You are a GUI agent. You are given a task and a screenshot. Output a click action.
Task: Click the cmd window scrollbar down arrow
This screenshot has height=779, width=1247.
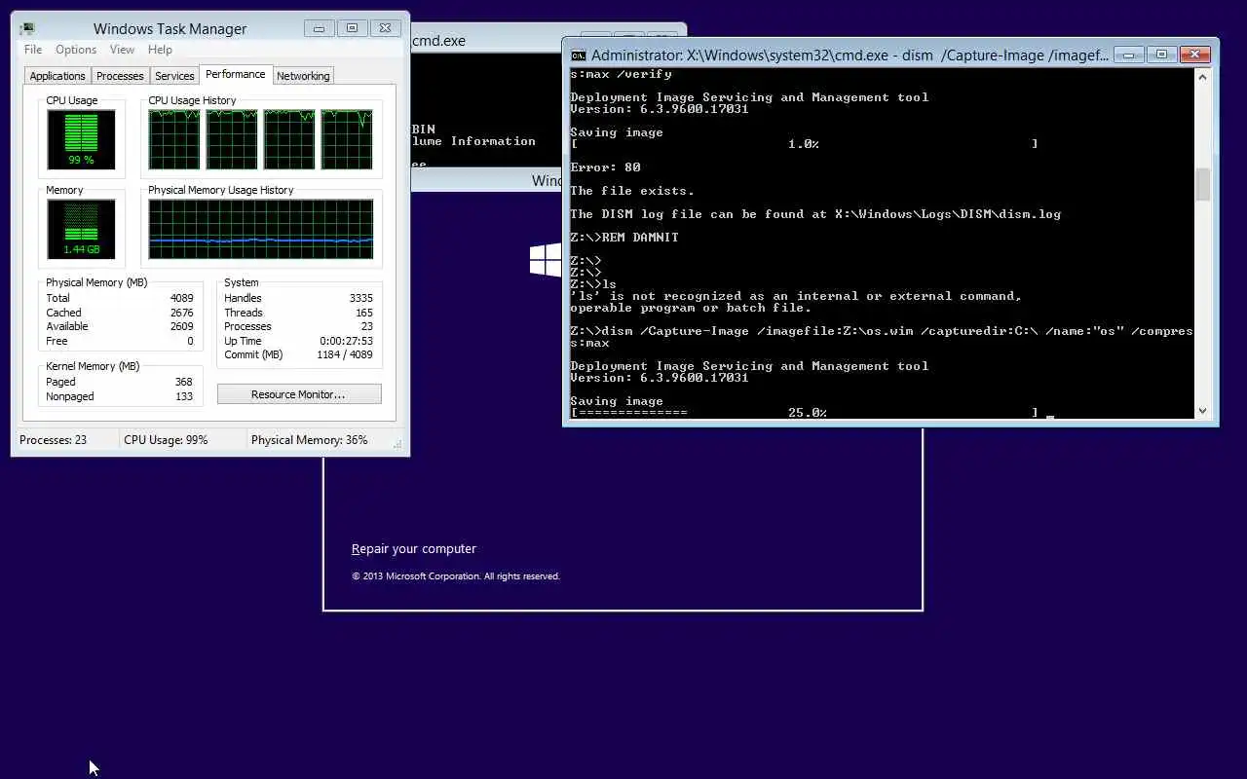pyautogui.click(x=1202, y=412)
